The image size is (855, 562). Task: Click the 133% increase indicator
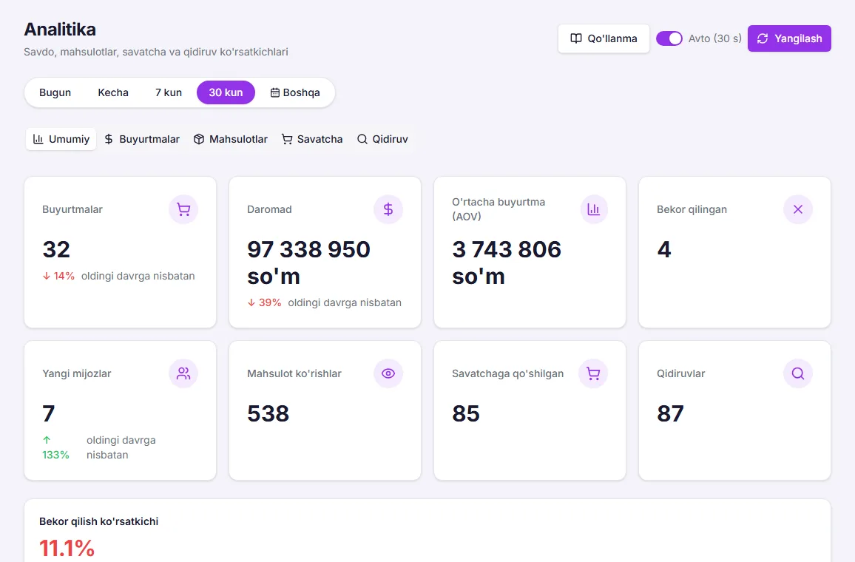[x=55, y=447]
